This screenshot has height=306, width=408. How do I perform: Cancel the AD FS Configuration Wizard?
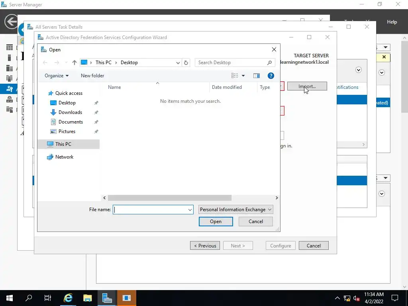tap(314, 245)
